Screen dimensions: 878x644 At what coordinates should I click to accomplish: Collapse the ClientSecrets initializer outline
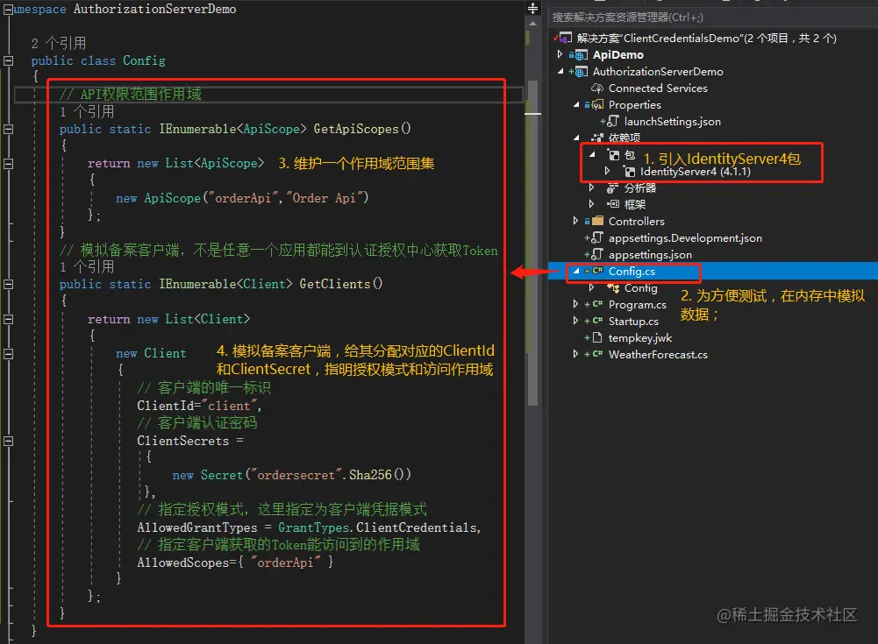coord(8,441)
